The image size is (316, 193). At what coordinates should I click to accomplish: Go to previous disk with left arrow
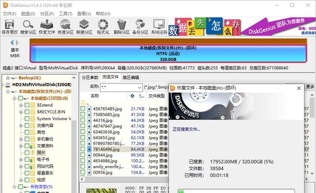12,42
